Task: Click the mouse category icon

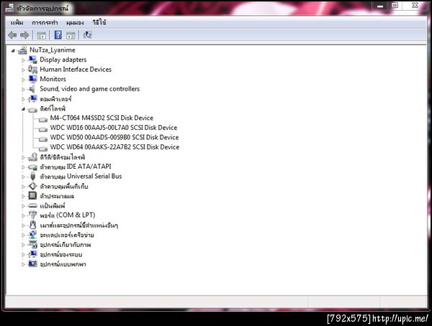Action: pos(33,225)
